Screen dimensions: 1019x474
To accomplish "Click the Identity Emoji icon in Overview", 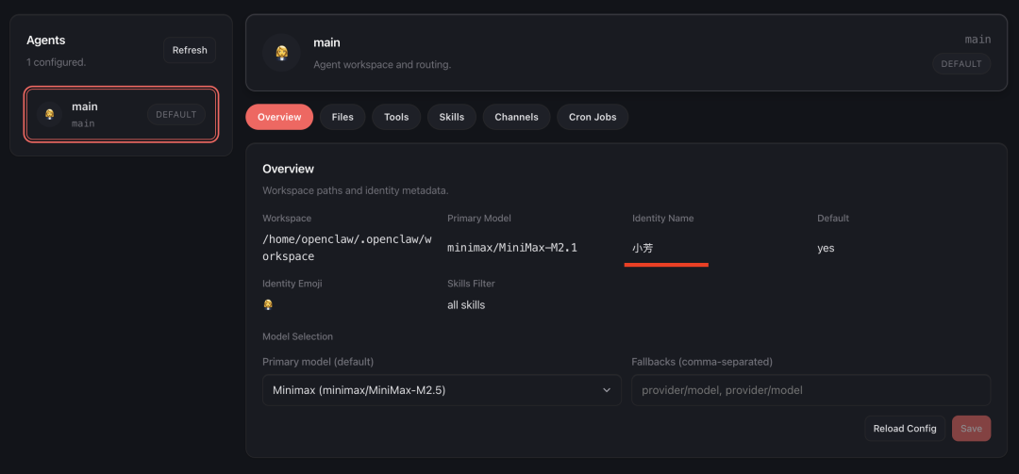I will point(268,304).
